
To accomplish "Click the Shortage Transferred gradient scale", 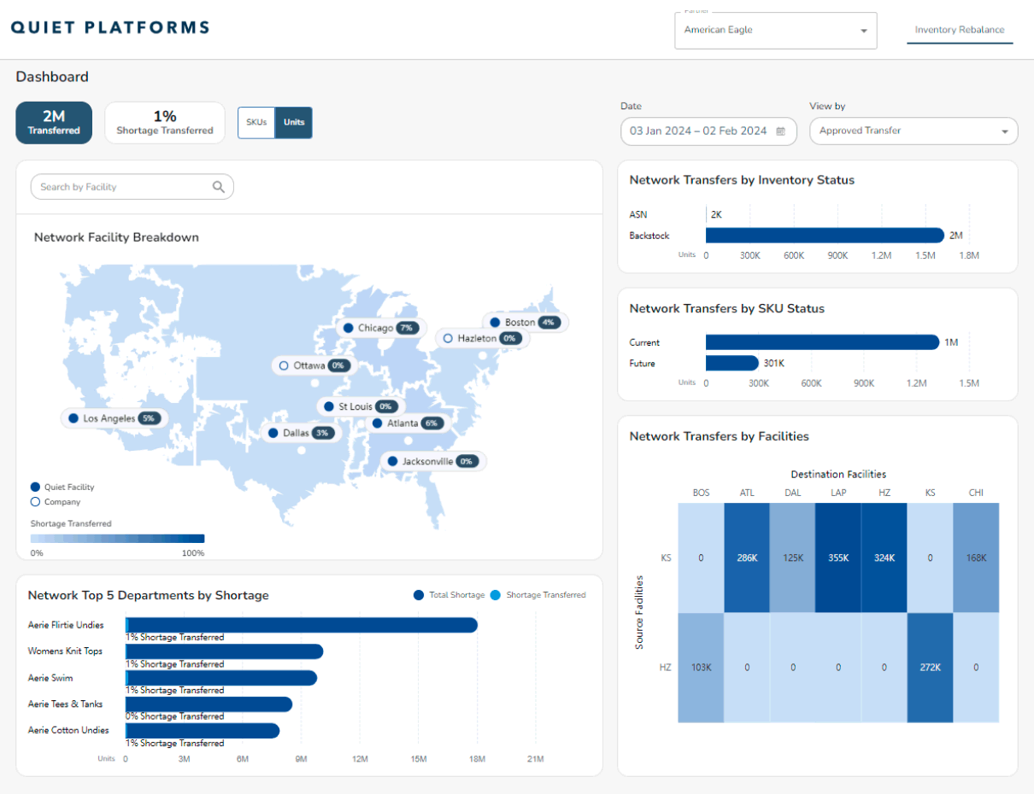I will [117, 538].
